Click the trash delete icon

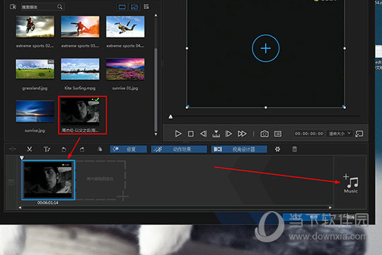[x=294, y=149]
